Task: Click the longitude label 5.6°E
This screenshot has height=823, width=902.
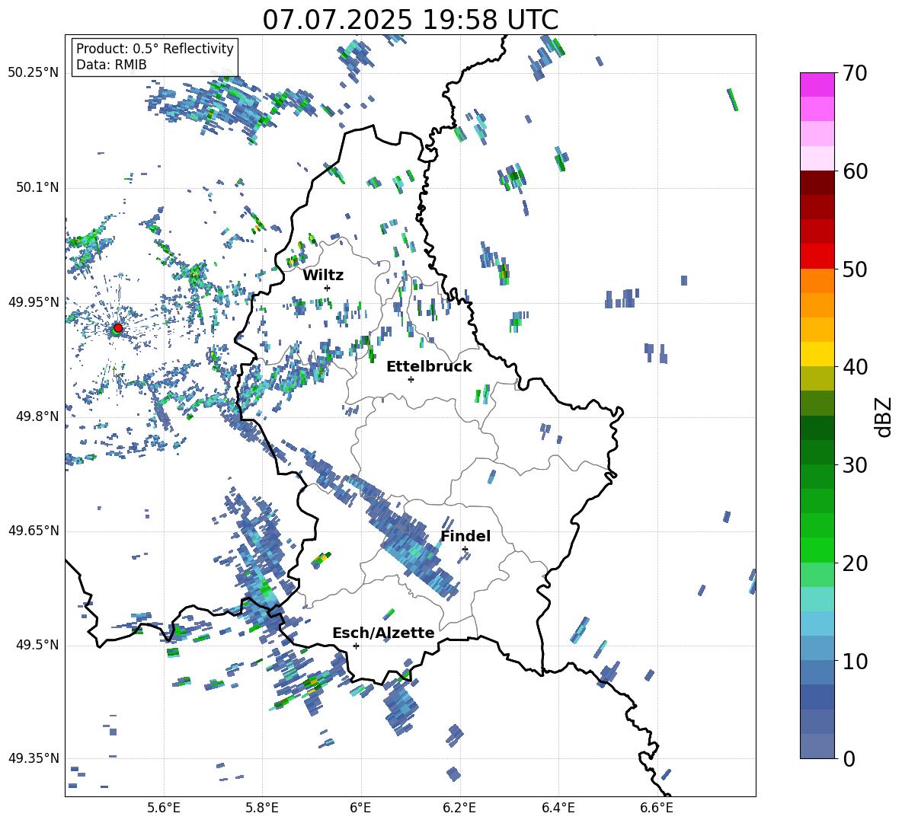Action: tap(164, 808)
